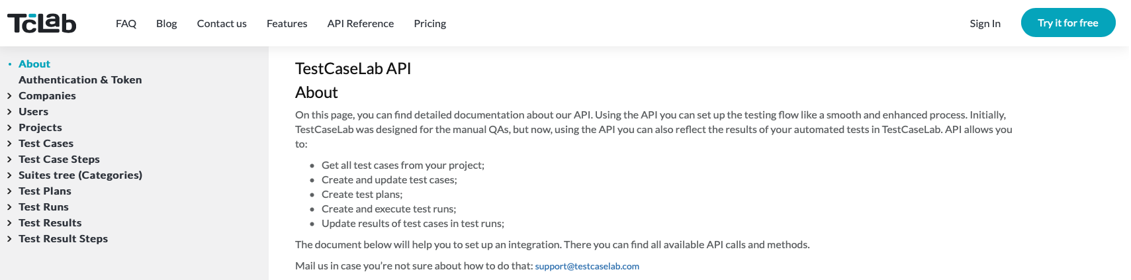Open the support@testcaselab.com email link
This screenshot has height=280, width=1131.
pos(587,266)
